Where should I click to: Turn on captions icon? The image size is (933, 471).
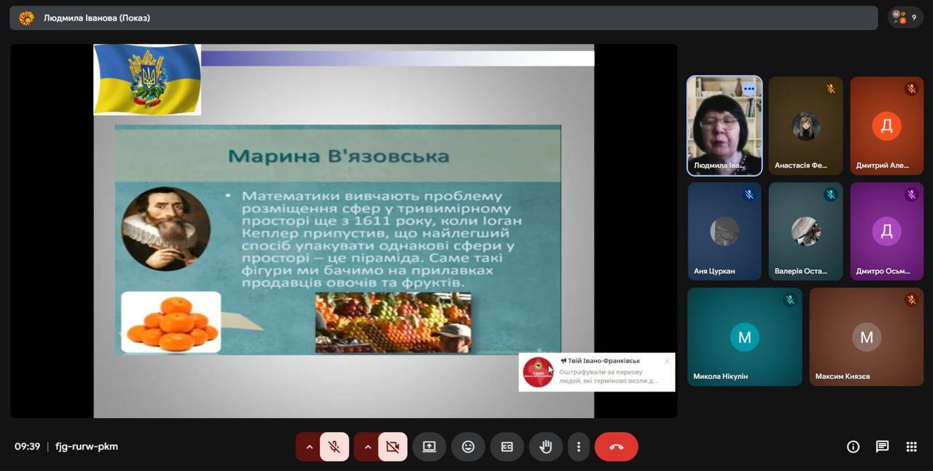click(x=507, y=447)
